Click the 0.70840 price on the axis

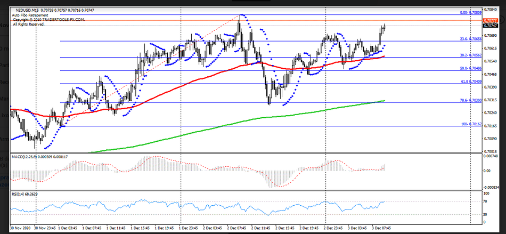click(489, 10)
